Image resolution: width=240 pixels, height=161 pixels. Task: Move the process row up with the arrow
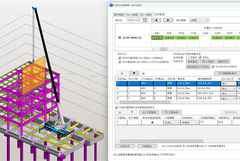point(120,112)
